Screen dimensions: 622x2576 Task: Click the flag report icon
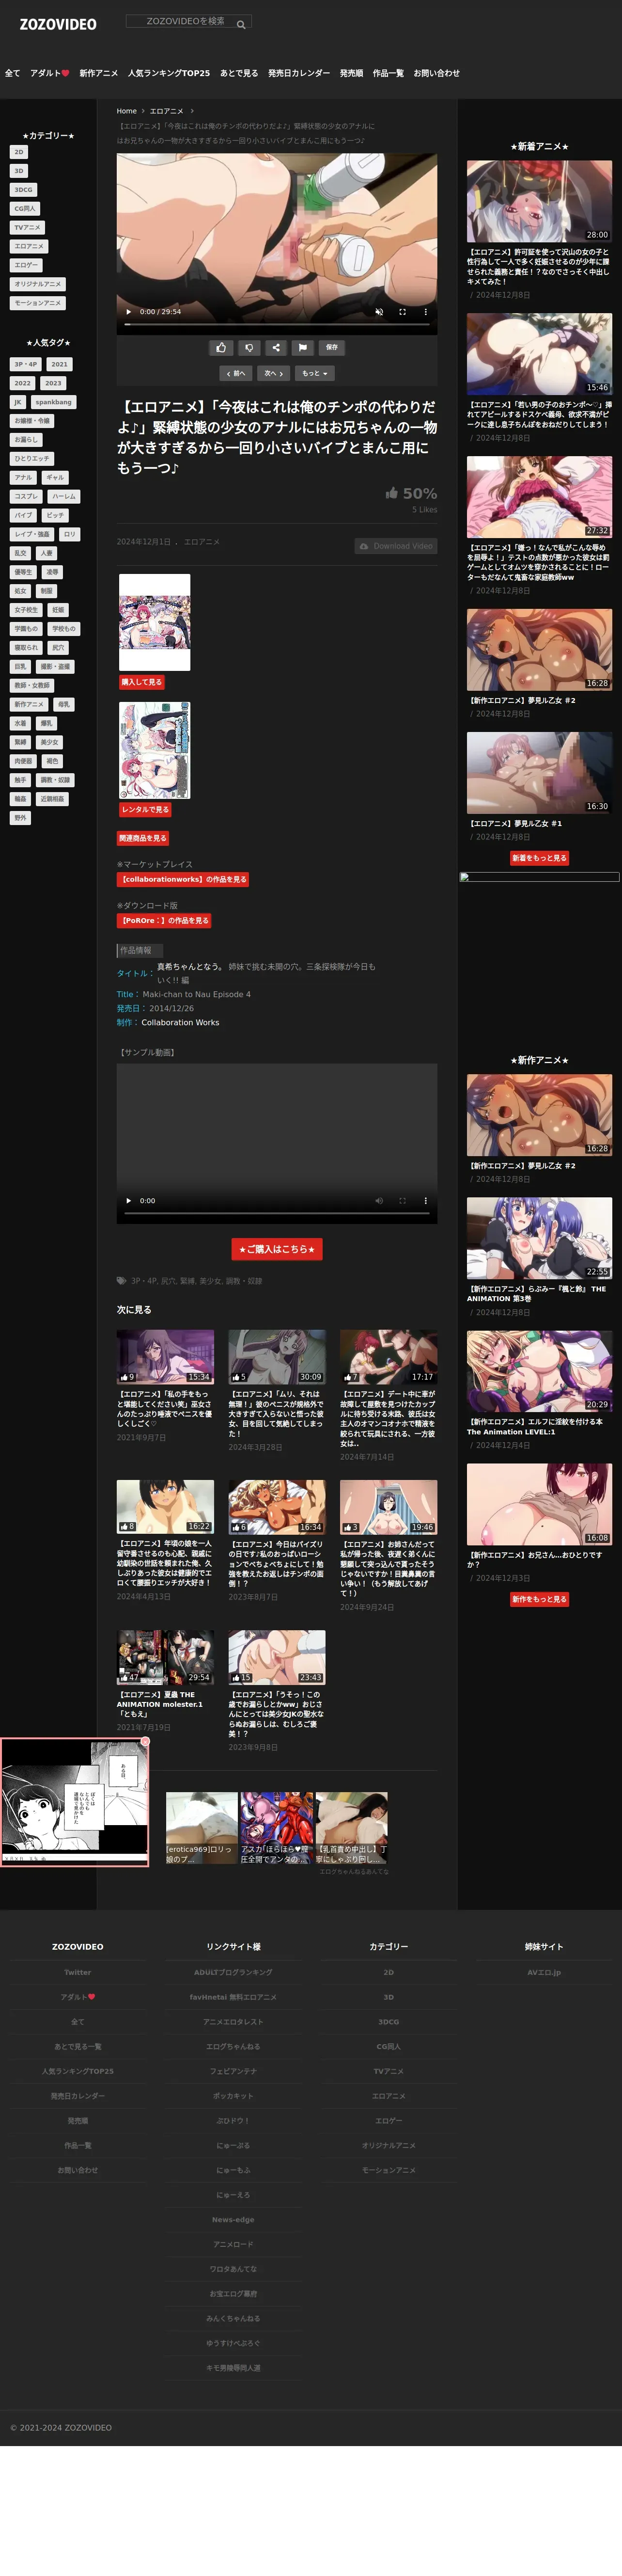[303, 348]
